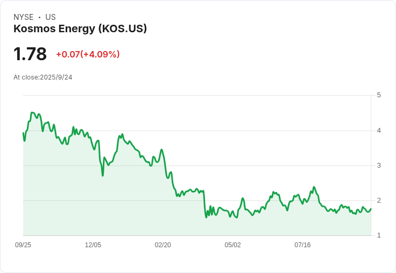This screenshot has height=273, width=396.
Task: Click the y-axis label 3
Action: pos(379,166)
